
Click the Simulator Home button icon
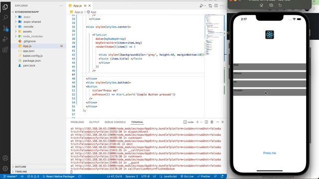click(x=261, y=5)
